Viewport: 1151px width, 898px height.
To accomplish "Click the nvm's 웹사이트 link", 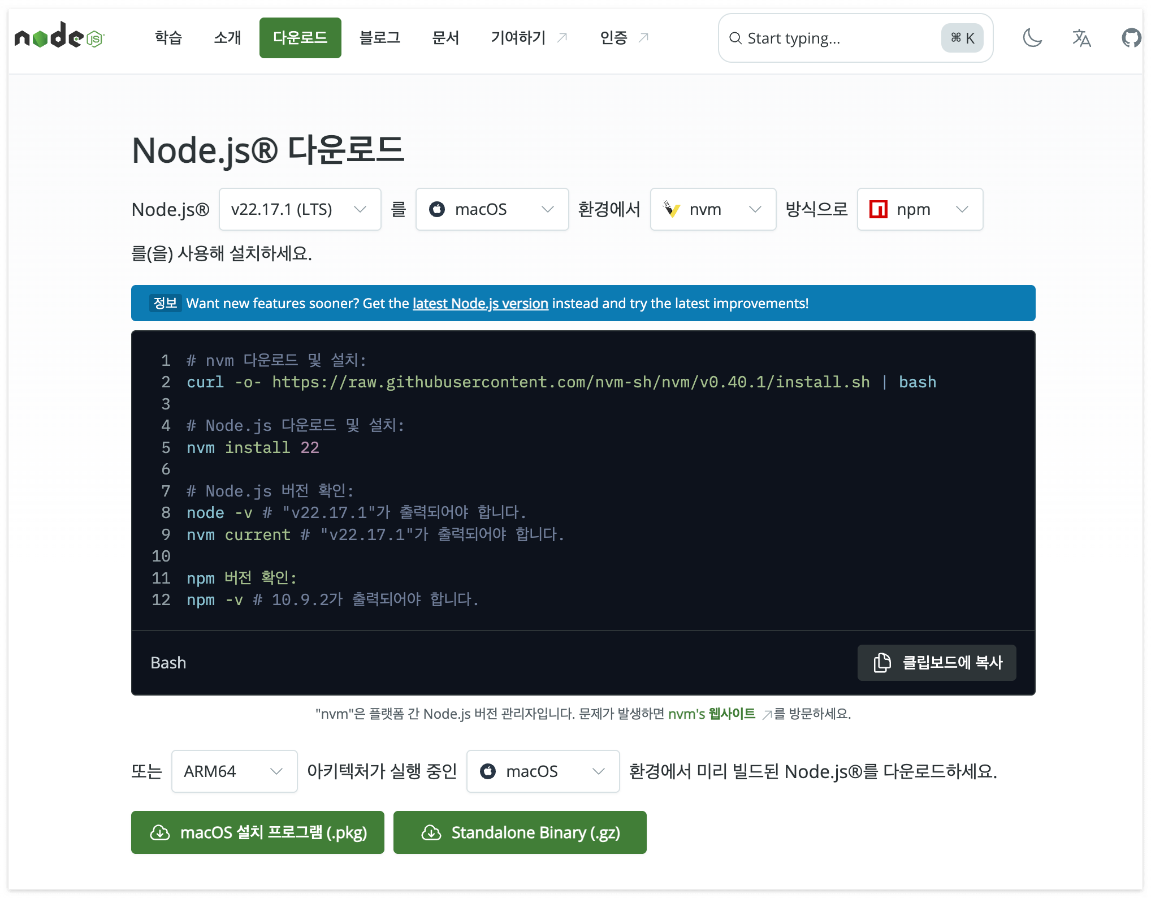I will 712,714.
